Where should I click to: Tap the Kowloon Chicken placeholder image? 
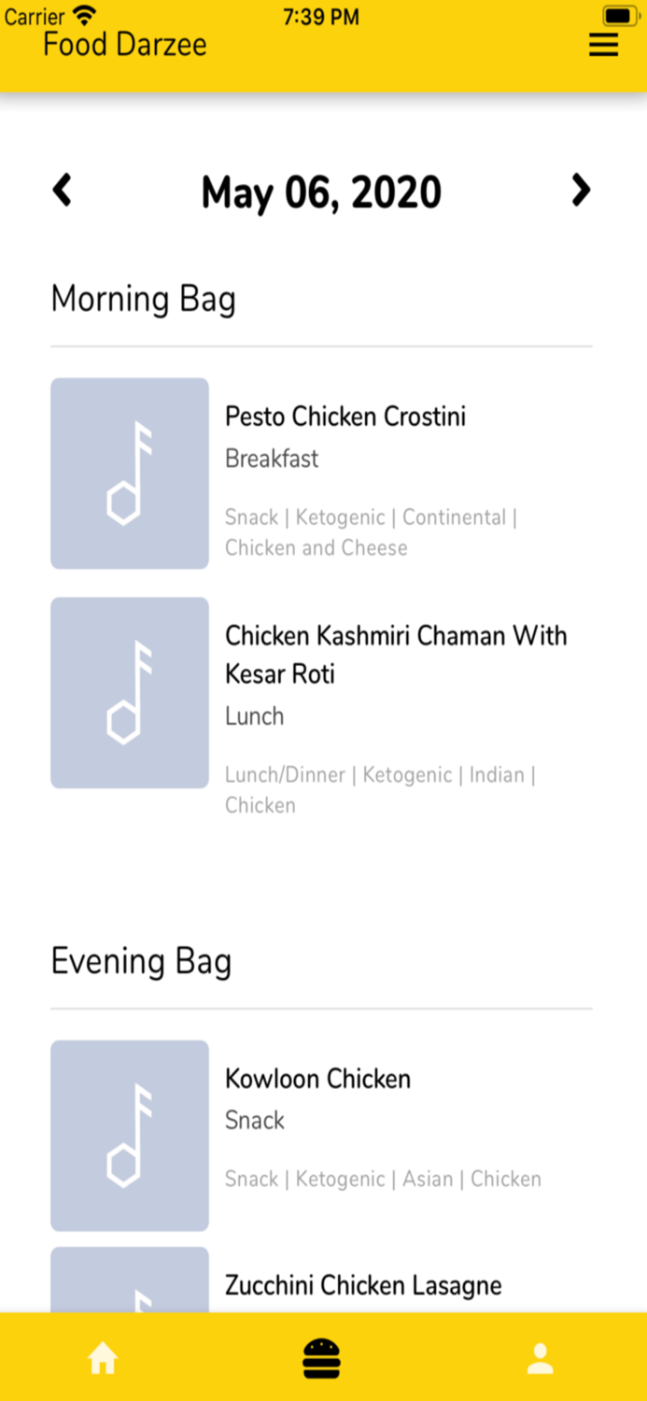click(129, 1135)
